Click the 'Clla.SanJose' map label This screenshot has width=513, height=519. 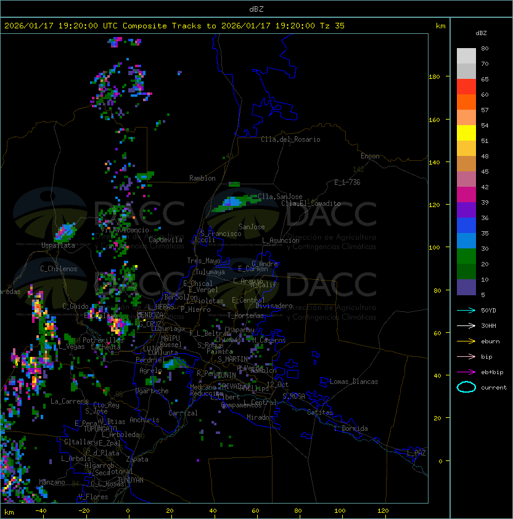[280, 197]
